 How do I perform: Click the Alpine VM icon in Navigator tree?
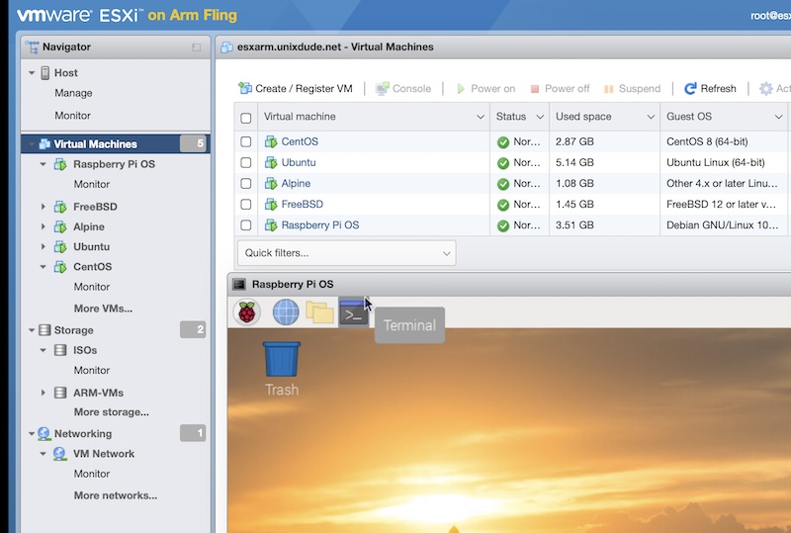pos(60,226)
